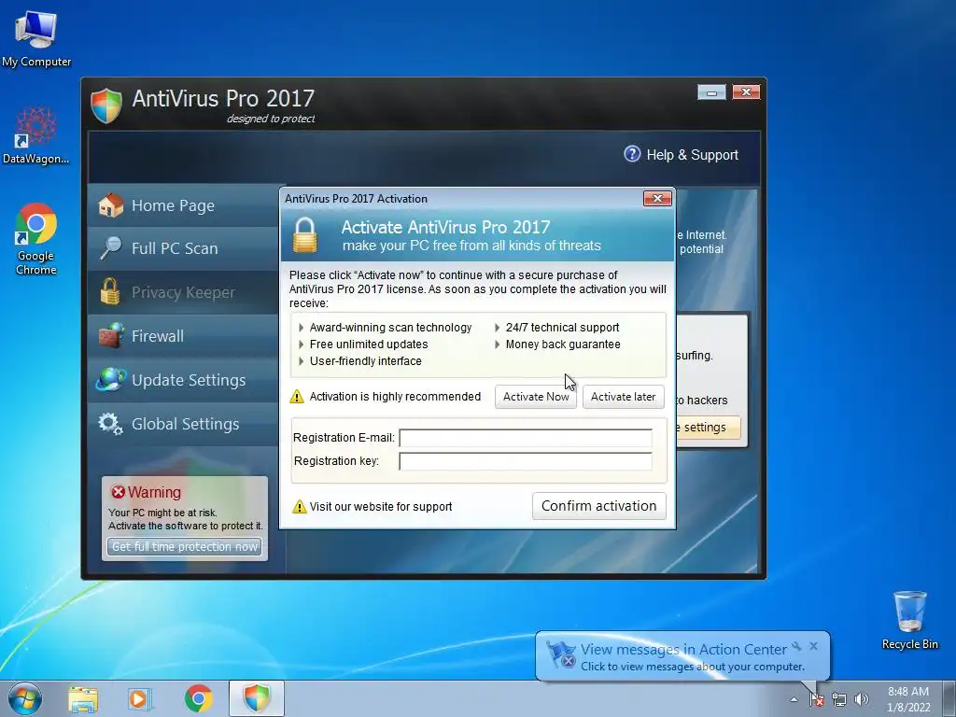
Task: Select Google Chrome desktop shortcut
Action: (36, 240)
